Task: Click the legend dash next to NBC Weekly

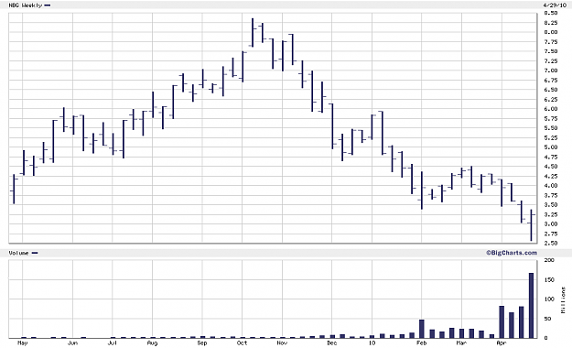Action: 48,5
